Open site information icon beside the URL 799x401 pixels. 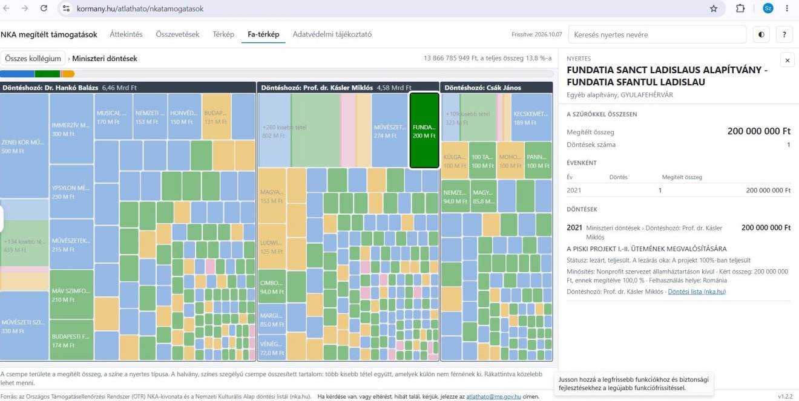(66, 8)
